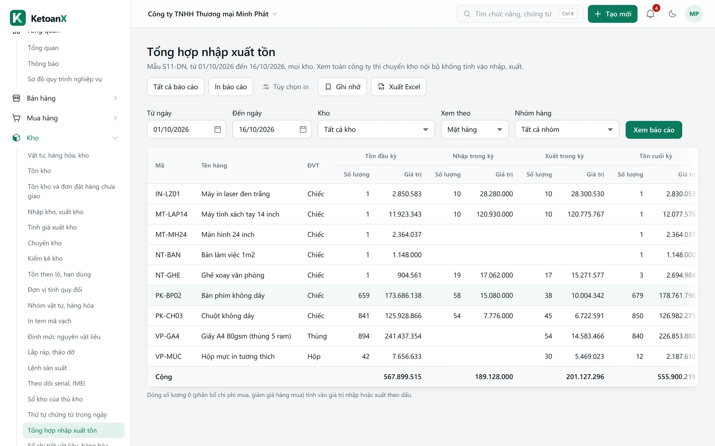The image size is (715, 446).
Task: Expand the Bán hàng menu chevron
Action: tap(115, 98)
